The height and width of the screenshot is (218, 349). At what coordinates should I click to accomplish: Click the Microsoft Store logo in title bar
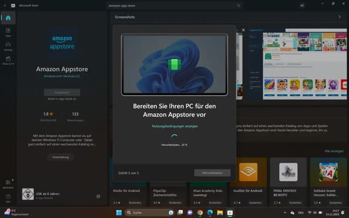[x=13, y=5]
